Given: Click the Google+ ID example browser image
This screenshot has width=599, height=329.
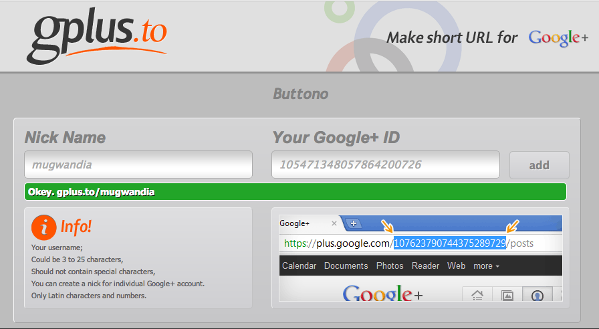Looking at the screenshot, I should [421, 258].
